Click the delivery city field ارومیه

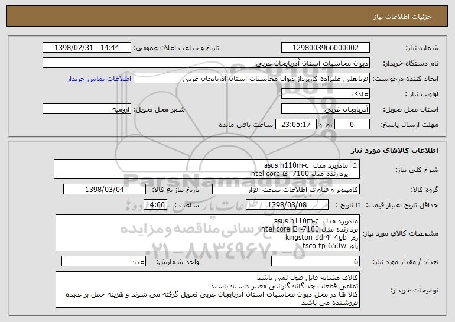[x=87, y=109]
